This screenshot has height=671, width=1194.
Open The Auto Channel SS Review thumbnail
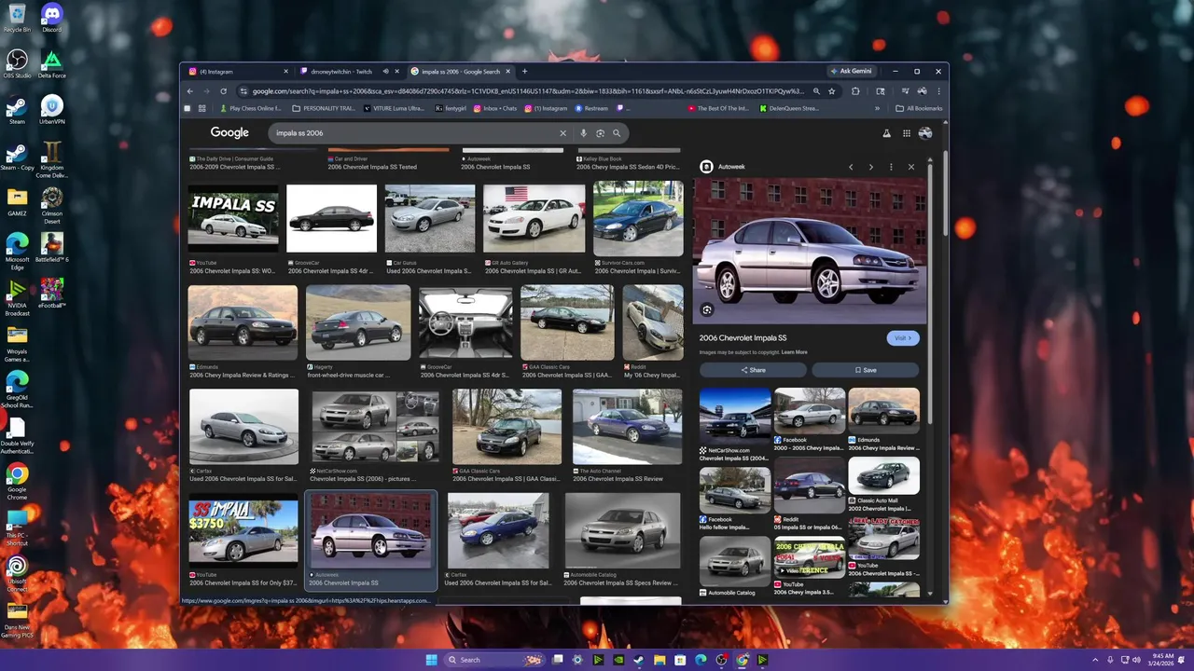627,428
